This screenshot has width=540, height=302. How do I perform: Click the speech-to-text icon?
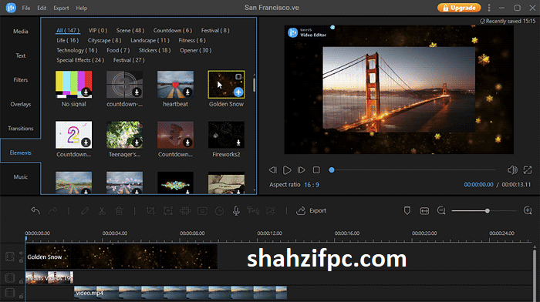coord(253,210)
